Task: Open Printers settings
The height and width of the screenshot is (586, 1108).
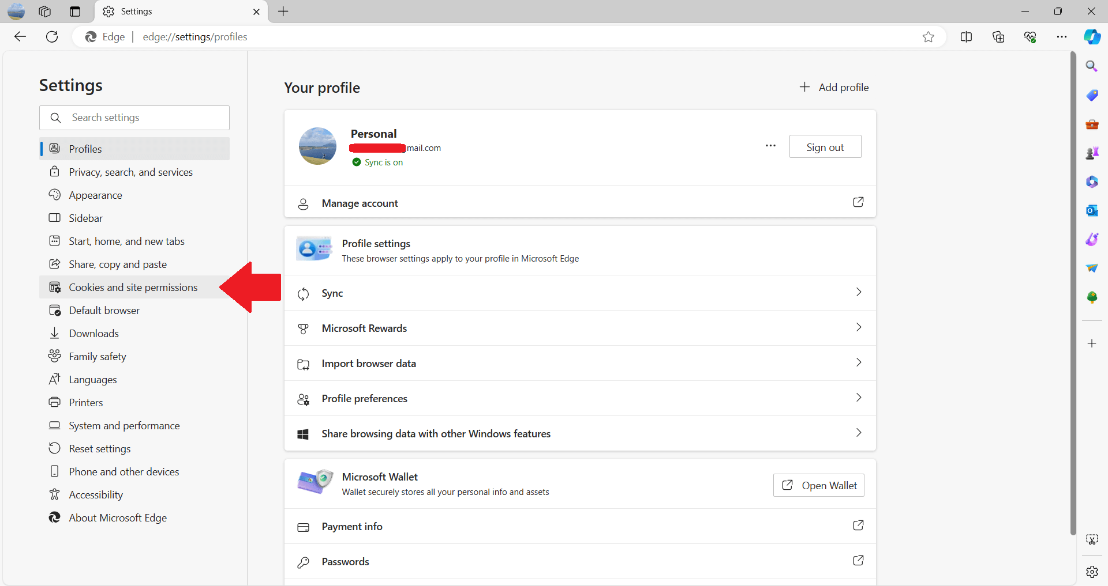Action: click(x=134, y=402)
